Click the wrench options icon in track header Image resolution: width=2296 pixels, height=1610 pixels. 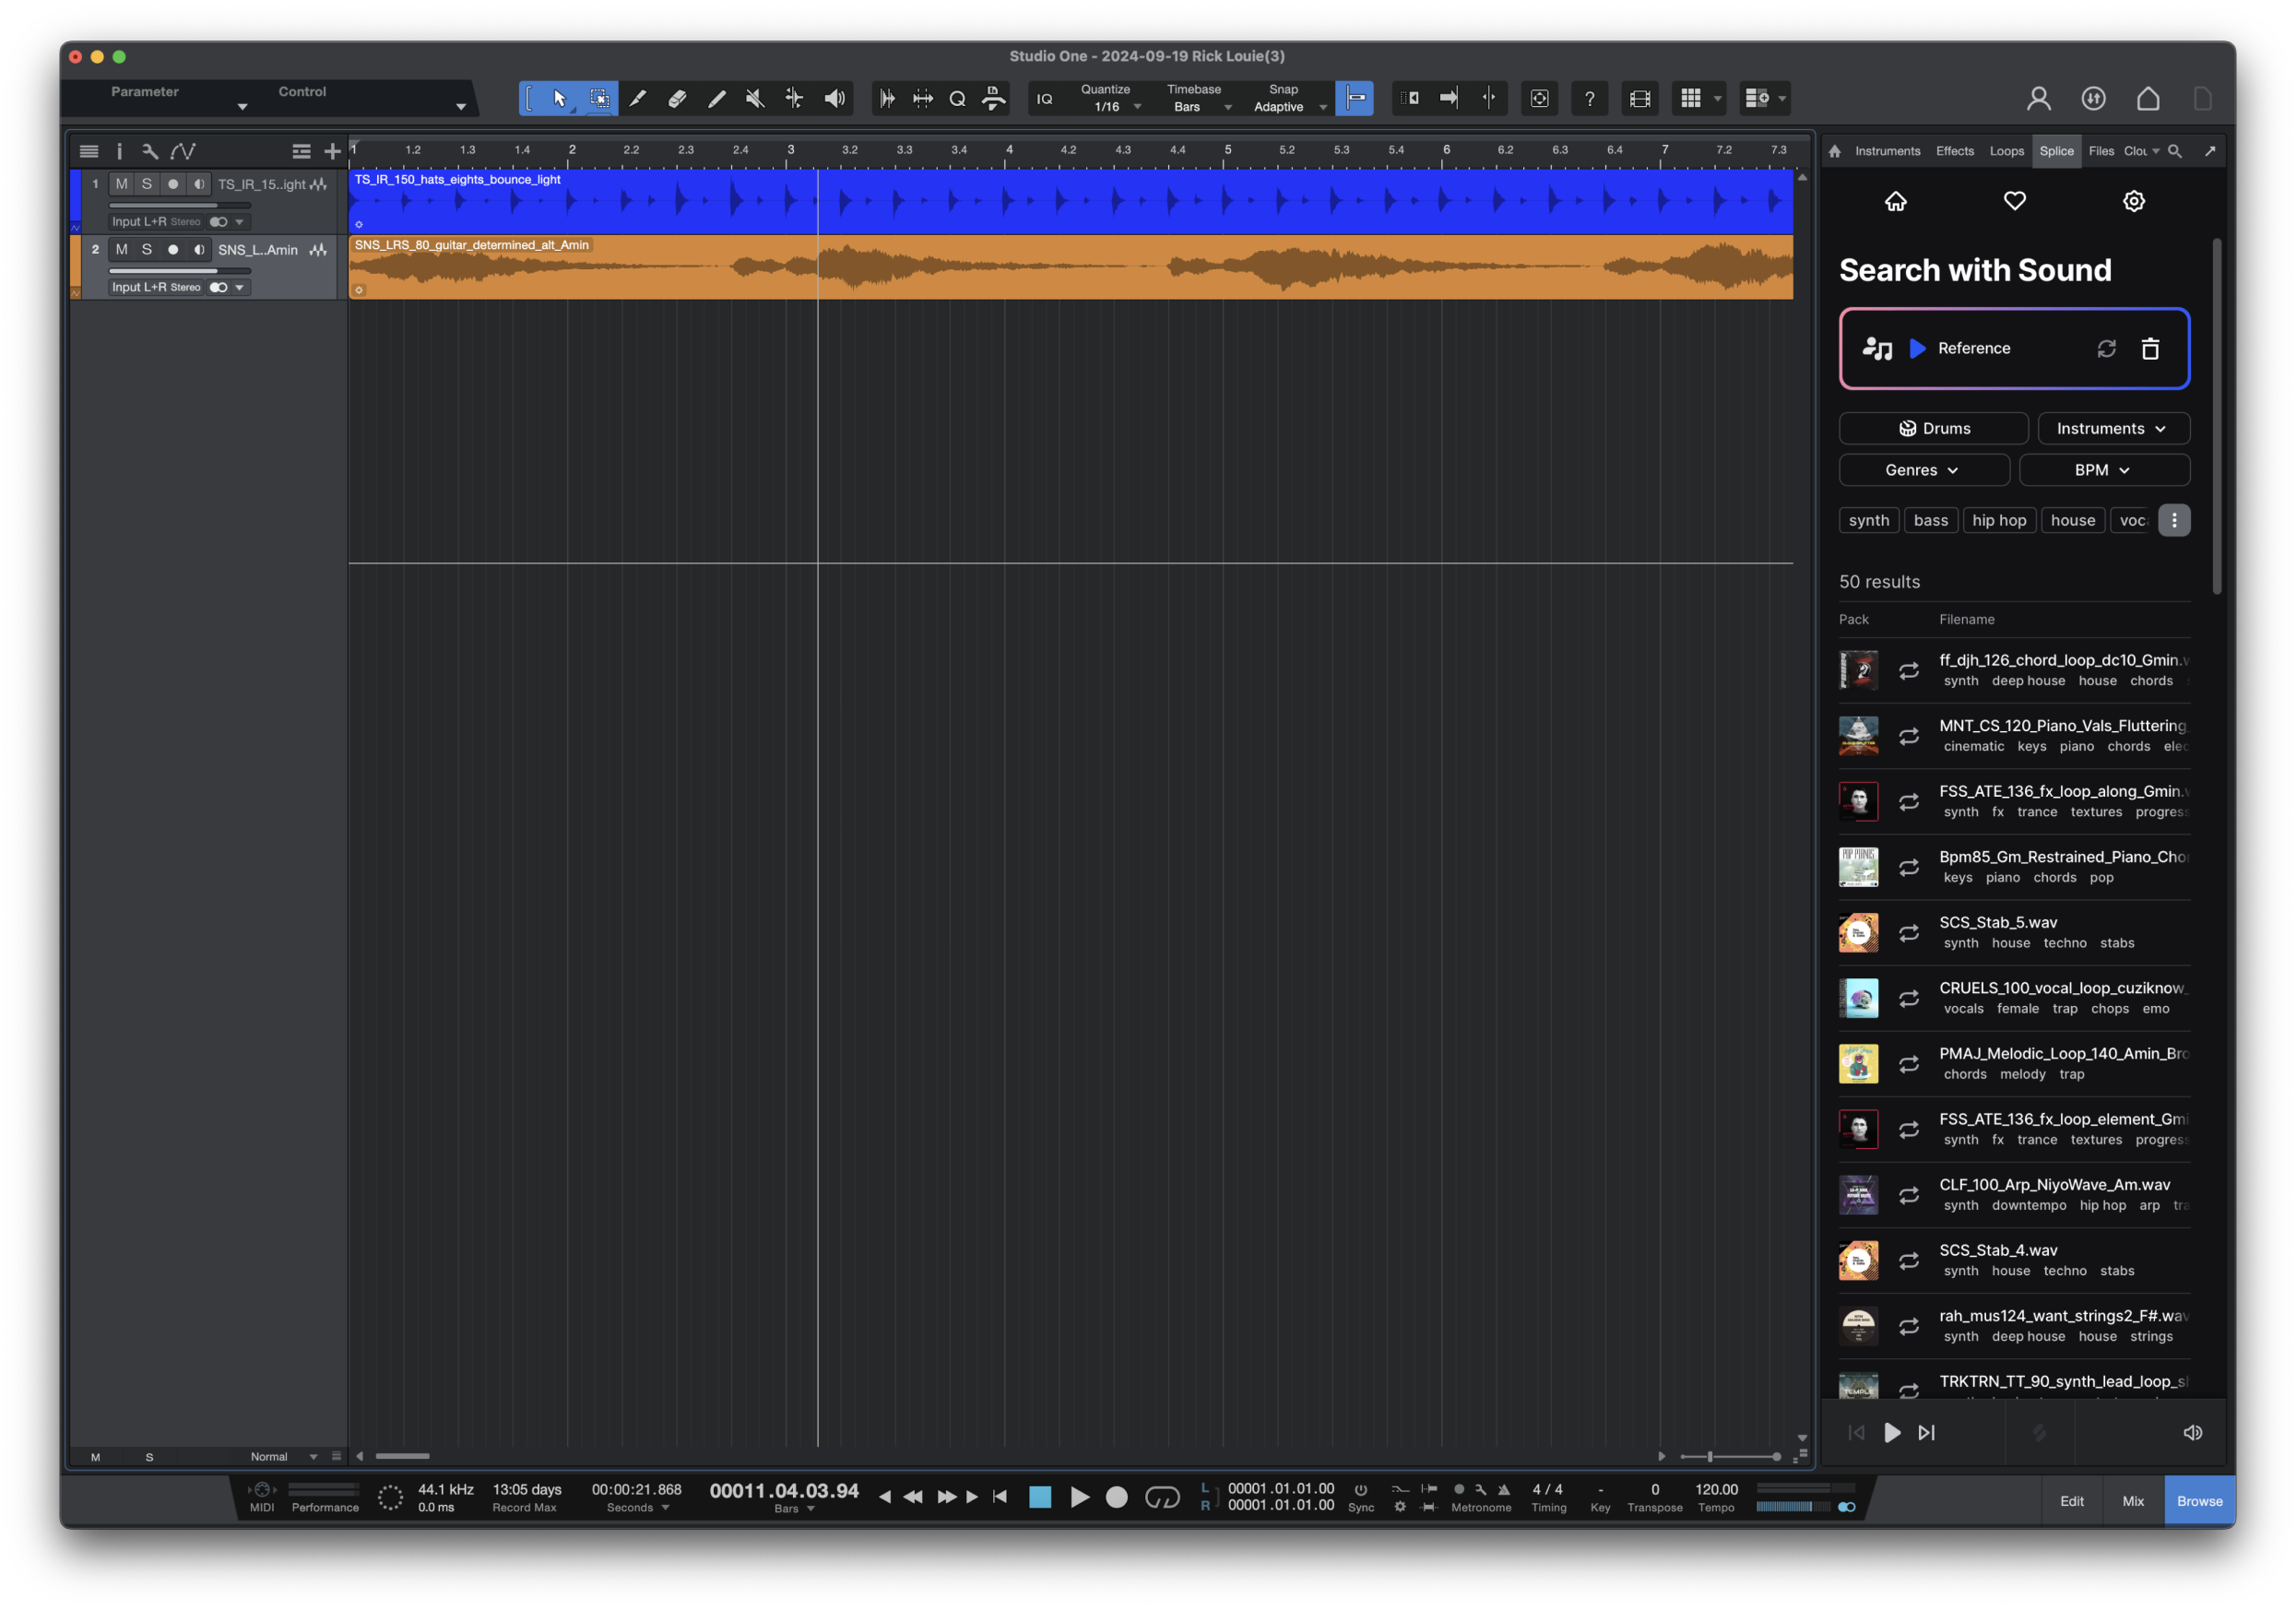pyautogui.click(x=150, y=151)
